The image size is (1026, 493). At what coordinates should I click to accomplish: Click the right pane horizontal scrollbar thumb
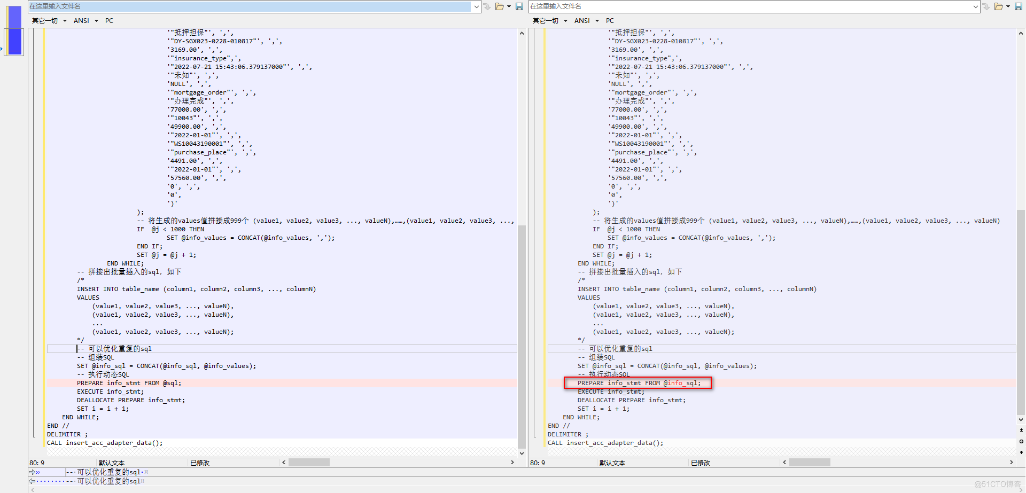click(x=810, y=463)
